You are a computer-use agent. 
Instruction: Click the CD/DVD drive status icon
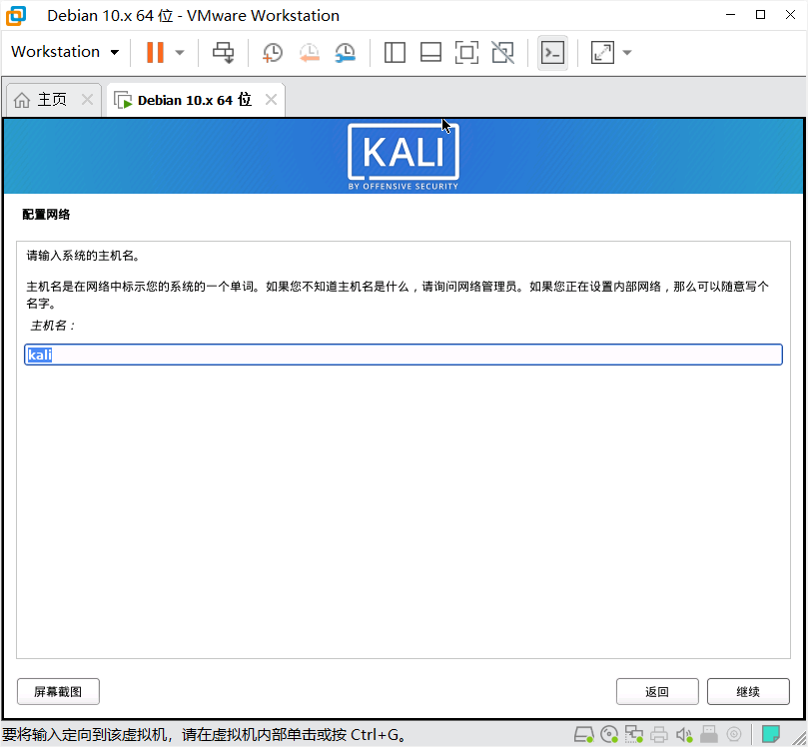coord(609,734)
